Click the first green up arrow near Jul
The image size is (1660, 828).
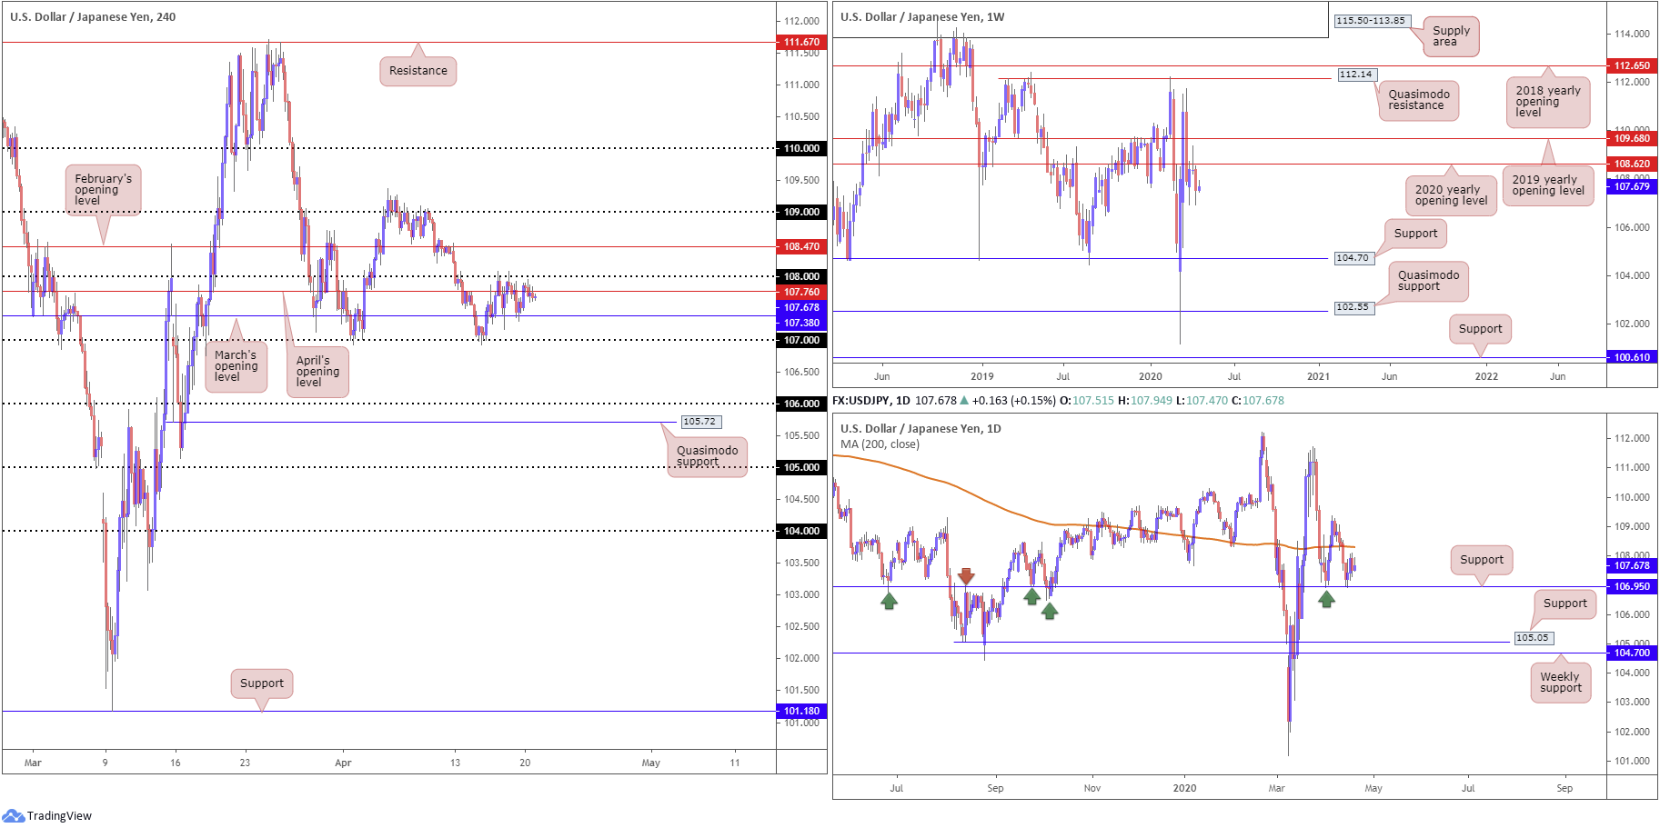[889, 601]
